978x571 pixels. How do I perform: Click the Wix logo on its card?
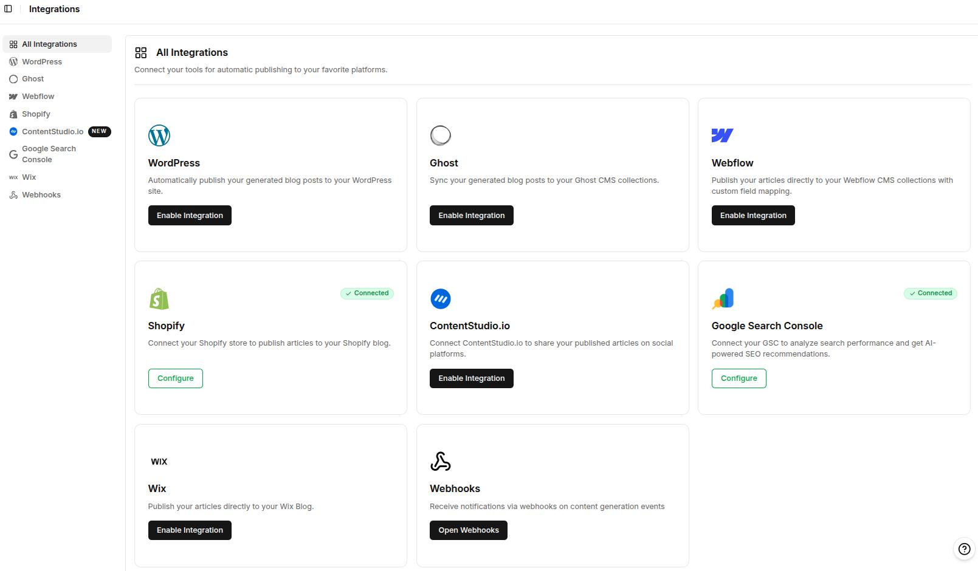pyautogui.click(x=159, y=461)
